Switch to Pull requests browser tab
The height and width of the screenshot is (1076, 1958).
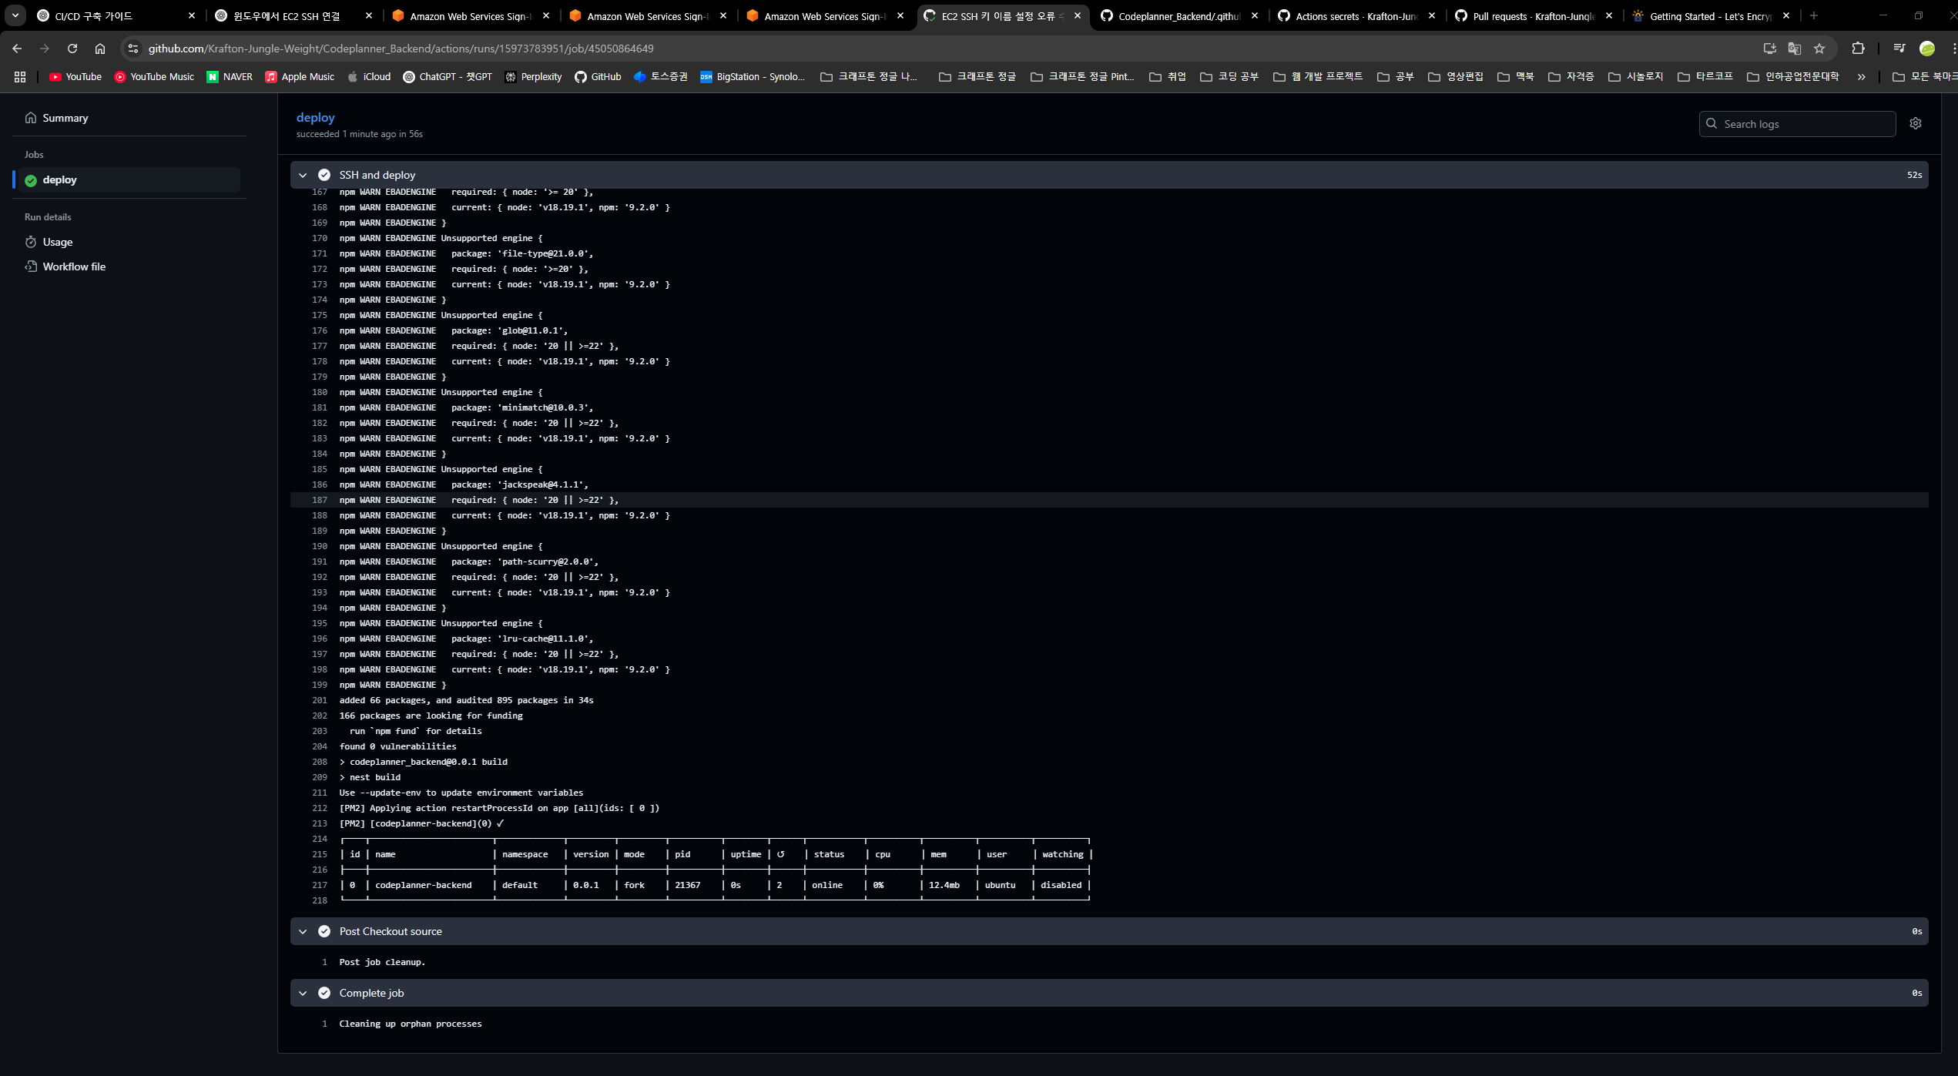[x=1531, y=16]
